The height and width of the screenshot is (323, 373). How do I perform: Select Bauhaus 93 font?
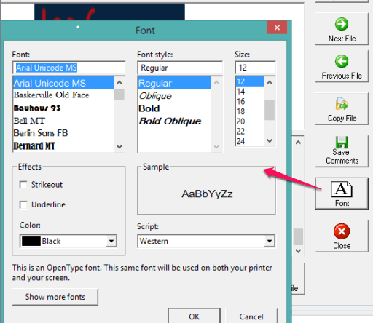click(63, 108)
